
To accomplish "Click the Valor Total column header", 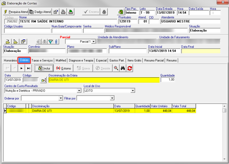I will (184, 106).
